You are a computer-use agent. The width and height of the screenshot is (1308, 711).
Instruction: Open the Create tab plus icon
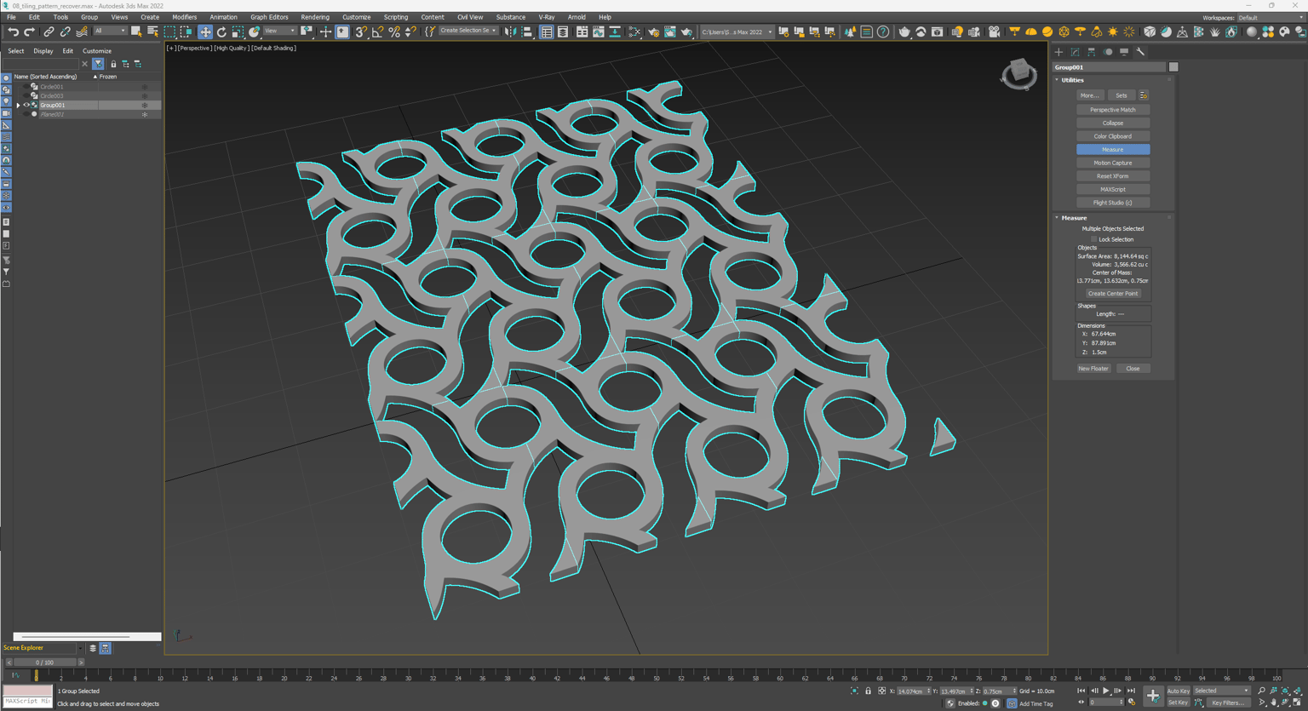1058,52
